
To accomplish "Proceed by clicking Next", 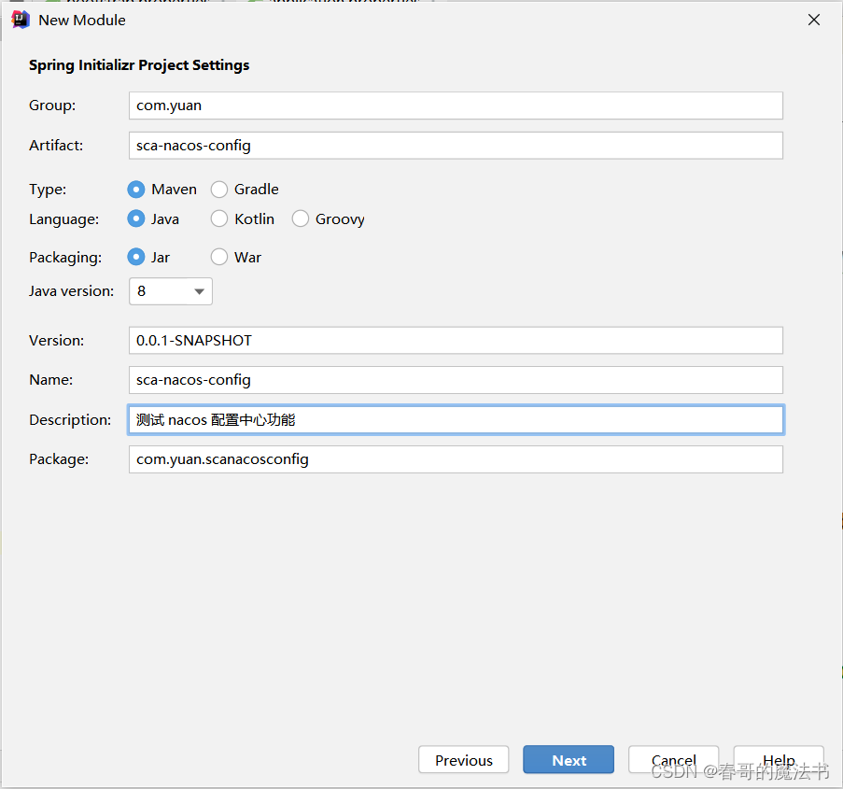I will click(569, 760).
